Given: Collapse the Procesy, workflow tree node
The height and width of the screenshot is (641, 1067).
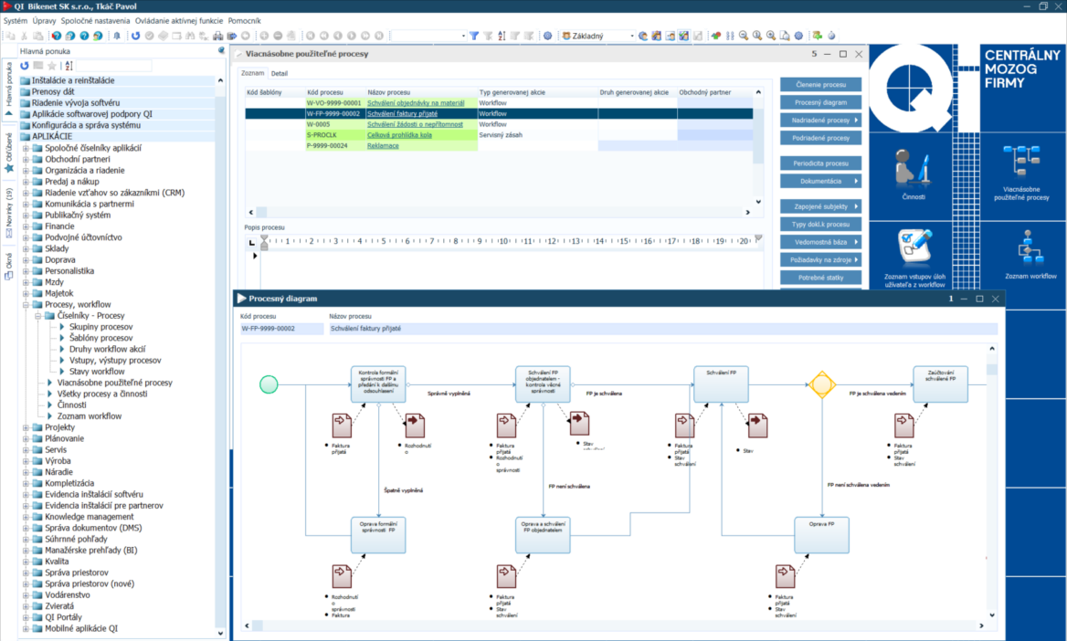Looking at the screenshot, I should [26, 305].
